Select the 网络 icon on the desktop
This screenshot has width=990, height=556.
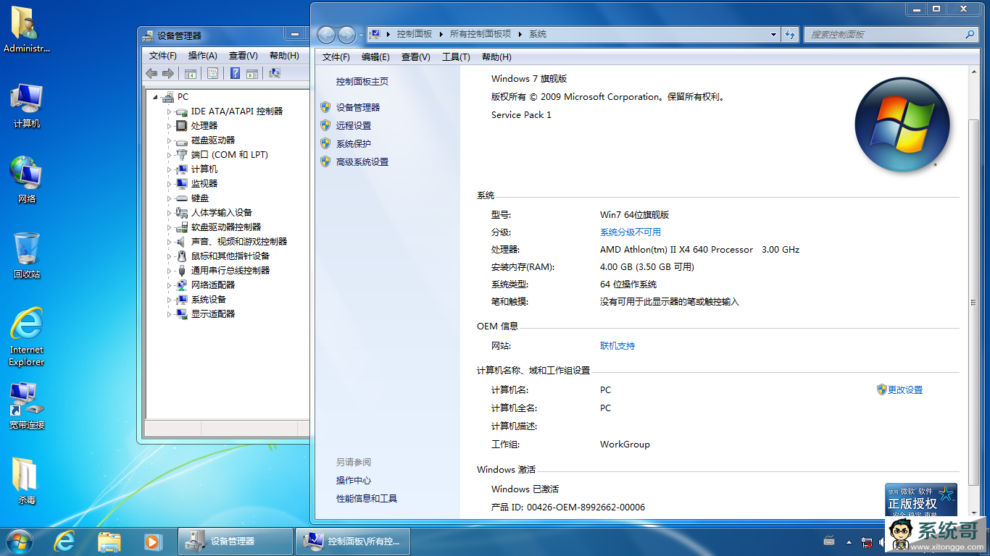pos(27,180)
